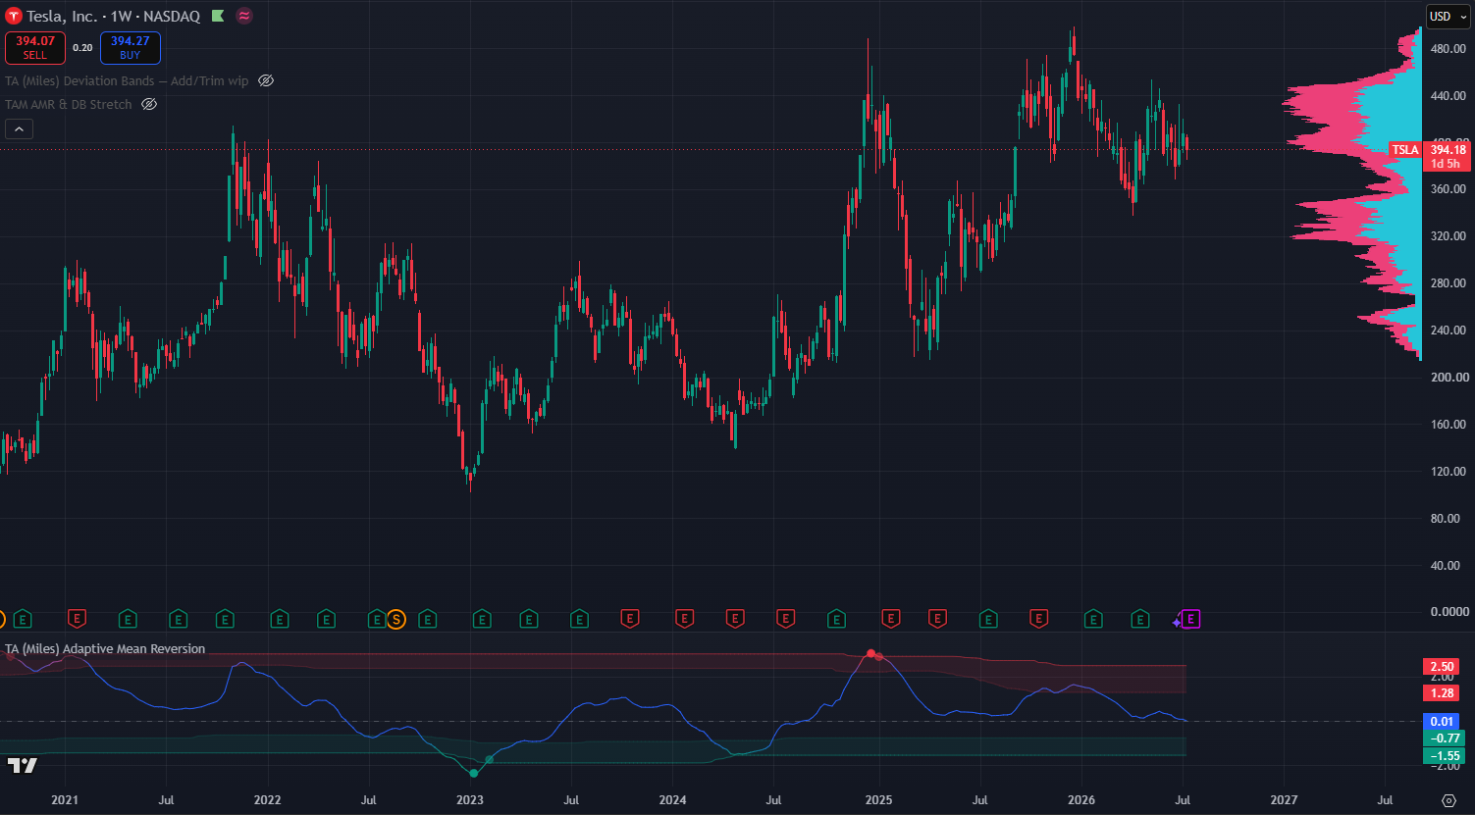
Task: Click the 2023 label on the time axis
Action: point(470,800)
